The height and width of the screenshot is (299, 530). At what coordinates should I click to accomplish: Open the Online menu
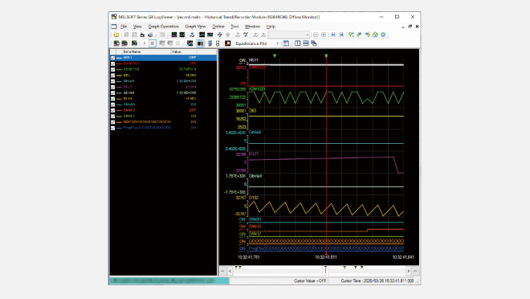coord(218,27)
